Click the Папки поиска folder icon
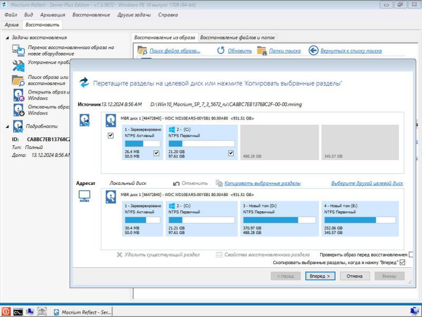This screenshot has width=422, height=317. [262, 50]
